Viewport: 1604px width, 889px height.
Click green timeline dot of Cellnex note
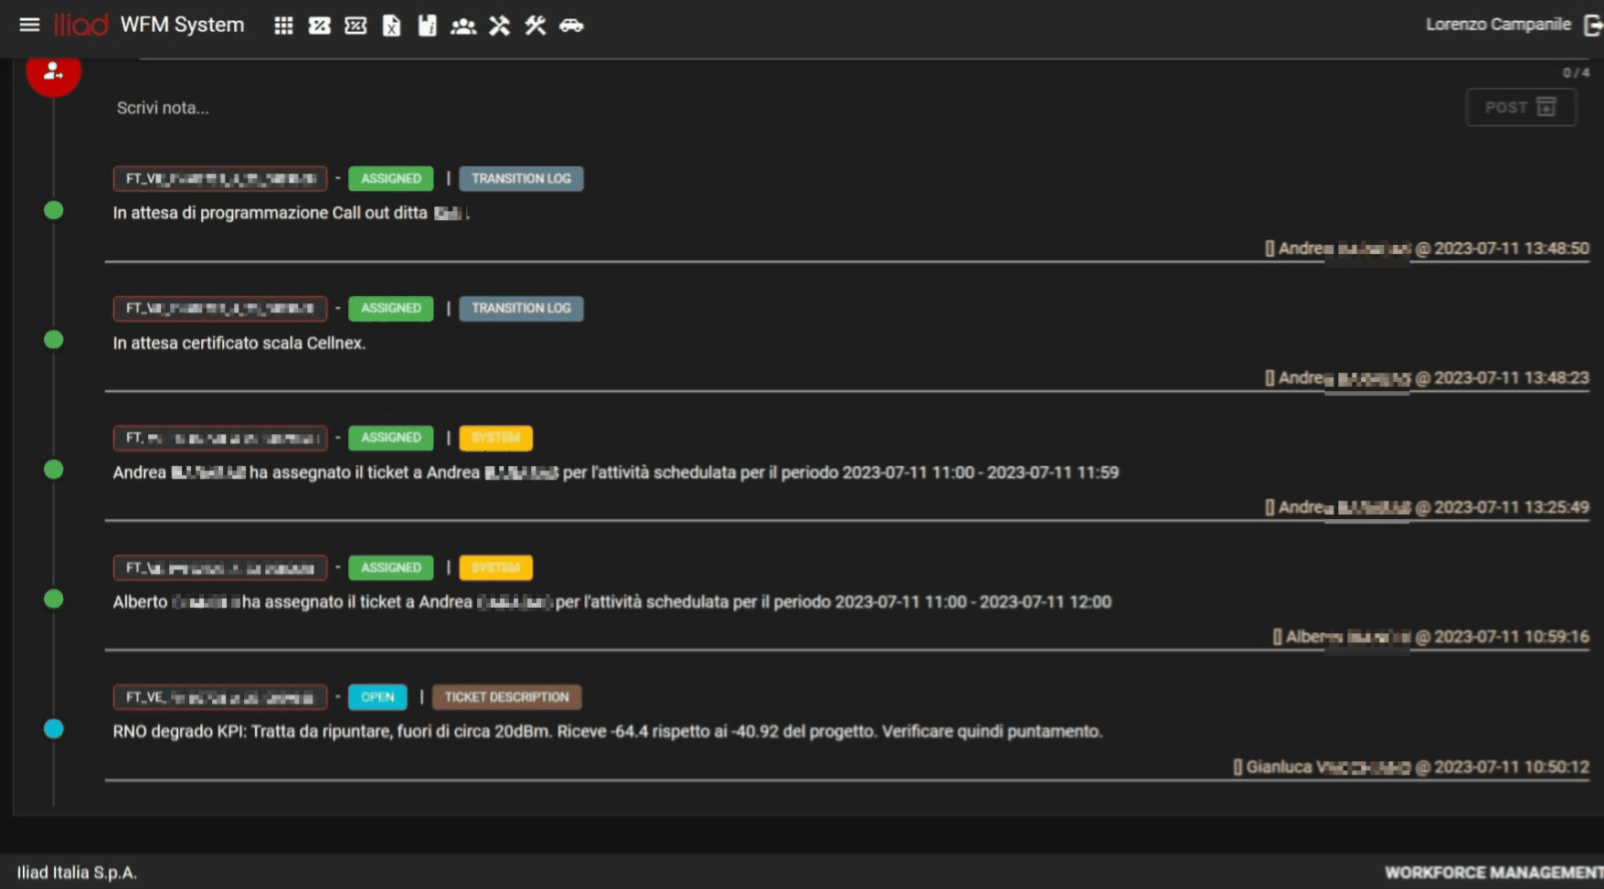point(54,340)
